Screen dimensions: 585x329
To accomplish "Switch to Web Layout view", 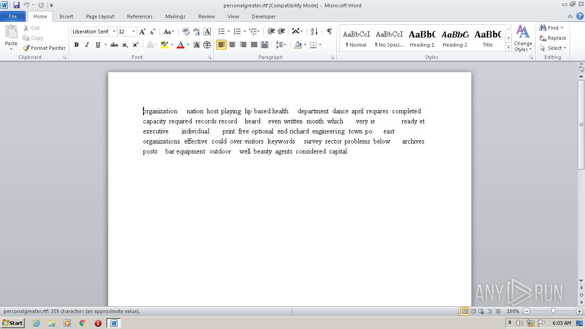I will point(481,311).
